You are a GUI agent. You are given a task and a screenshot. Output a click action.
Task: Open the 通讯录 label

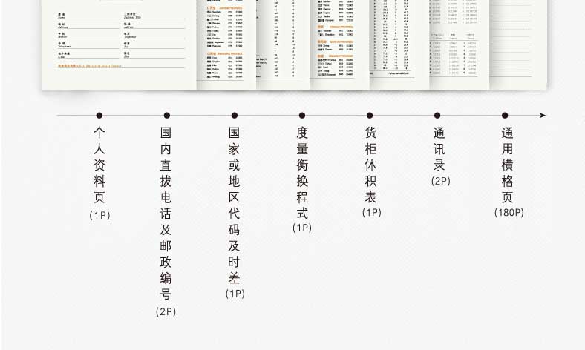(x=439, y=148)
